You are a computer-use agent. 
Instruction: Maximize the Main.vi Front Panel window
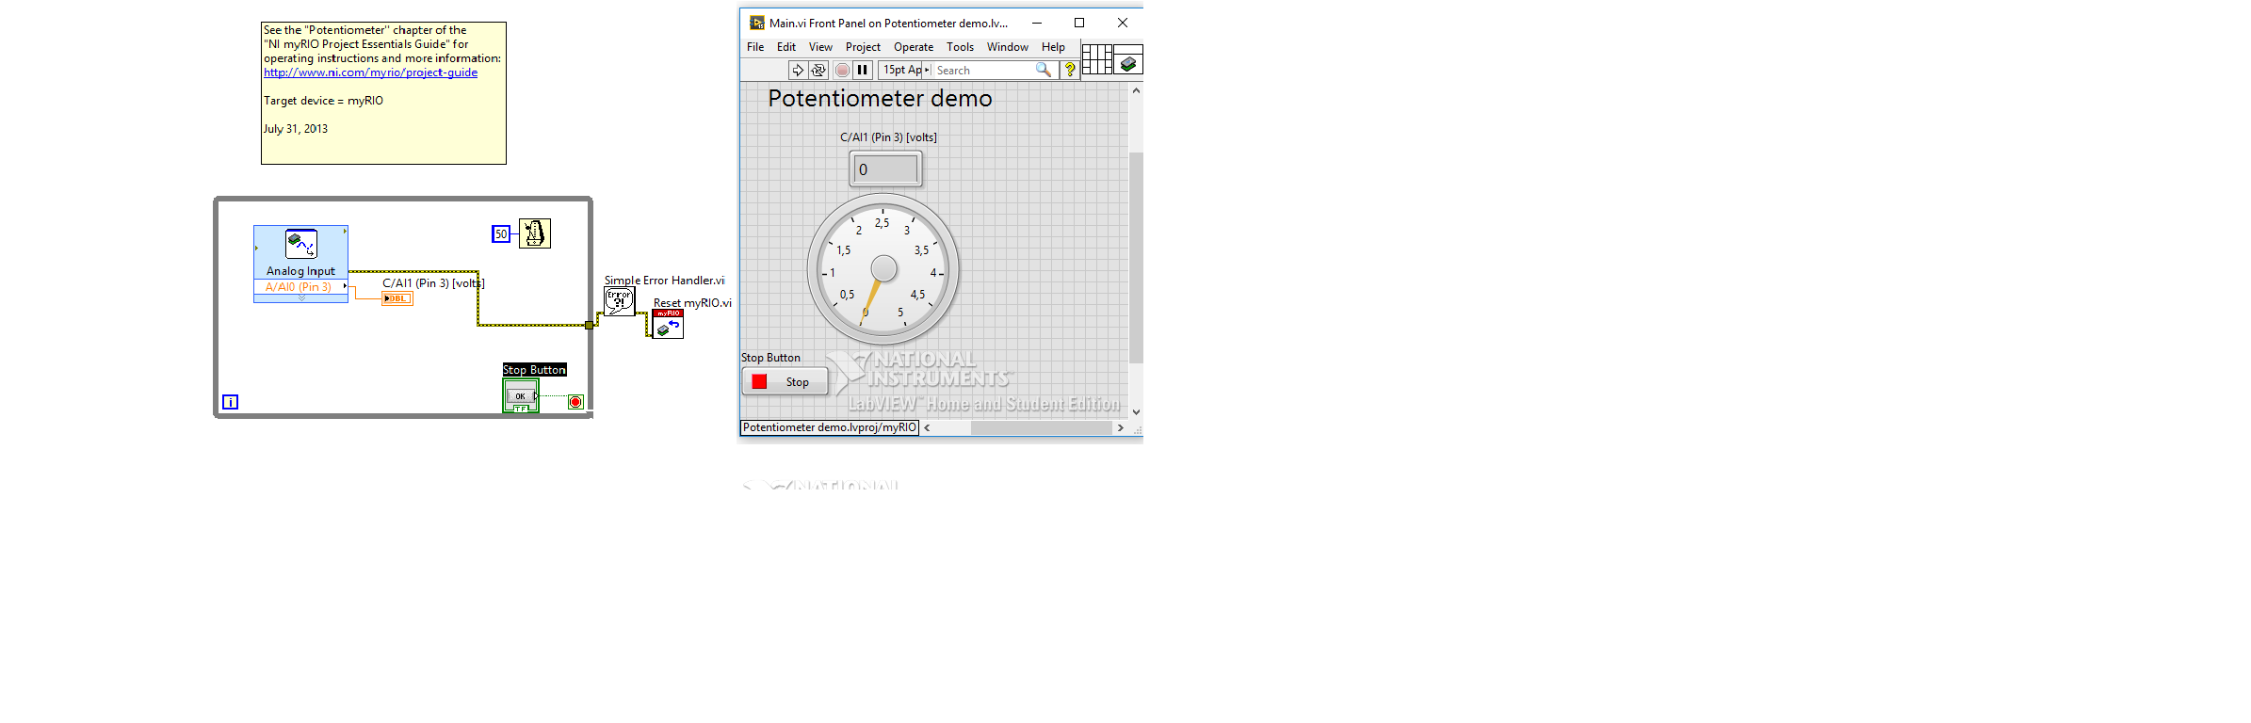coord(1079,23)
